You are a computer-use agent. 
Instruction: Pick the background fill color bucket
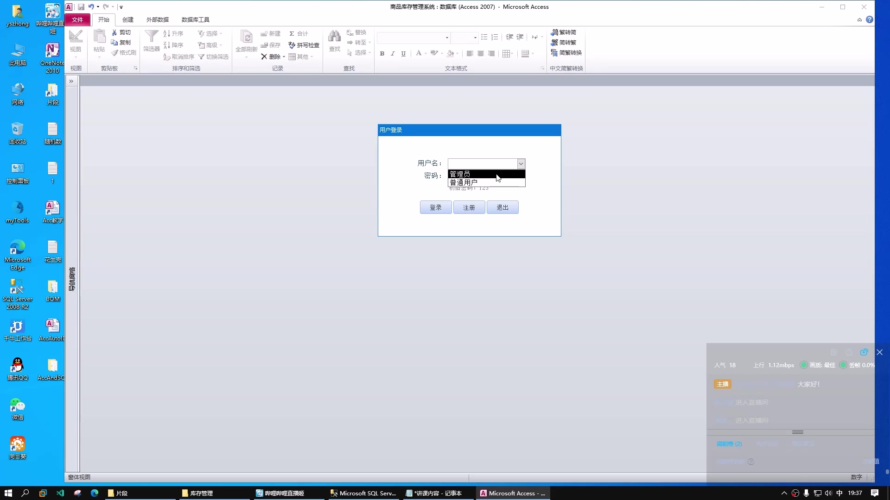coord(450,53)
